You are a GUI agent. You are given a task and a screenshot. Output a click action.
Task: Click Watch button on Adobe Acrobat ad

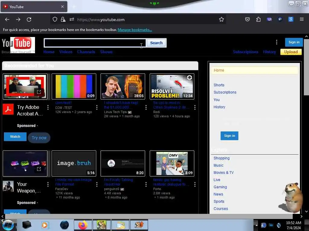point(15,137)
